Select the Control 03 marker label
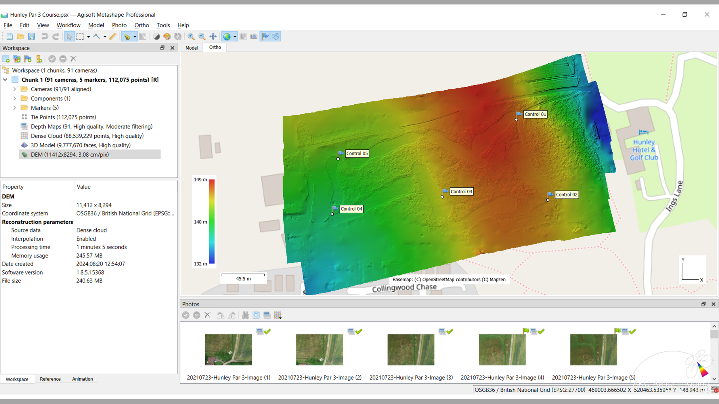The image size is (719, 404). tap(461, 191)
